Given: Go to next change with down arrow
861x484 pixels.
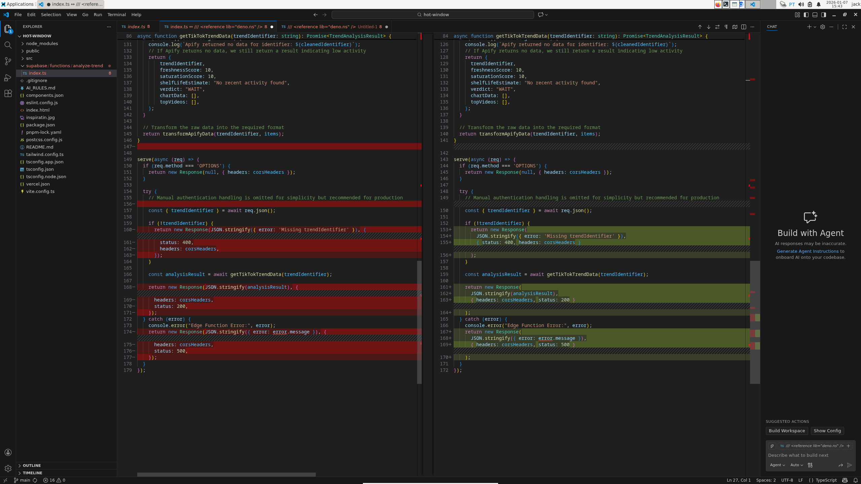Looking at the screenshot, I should 709,27.
